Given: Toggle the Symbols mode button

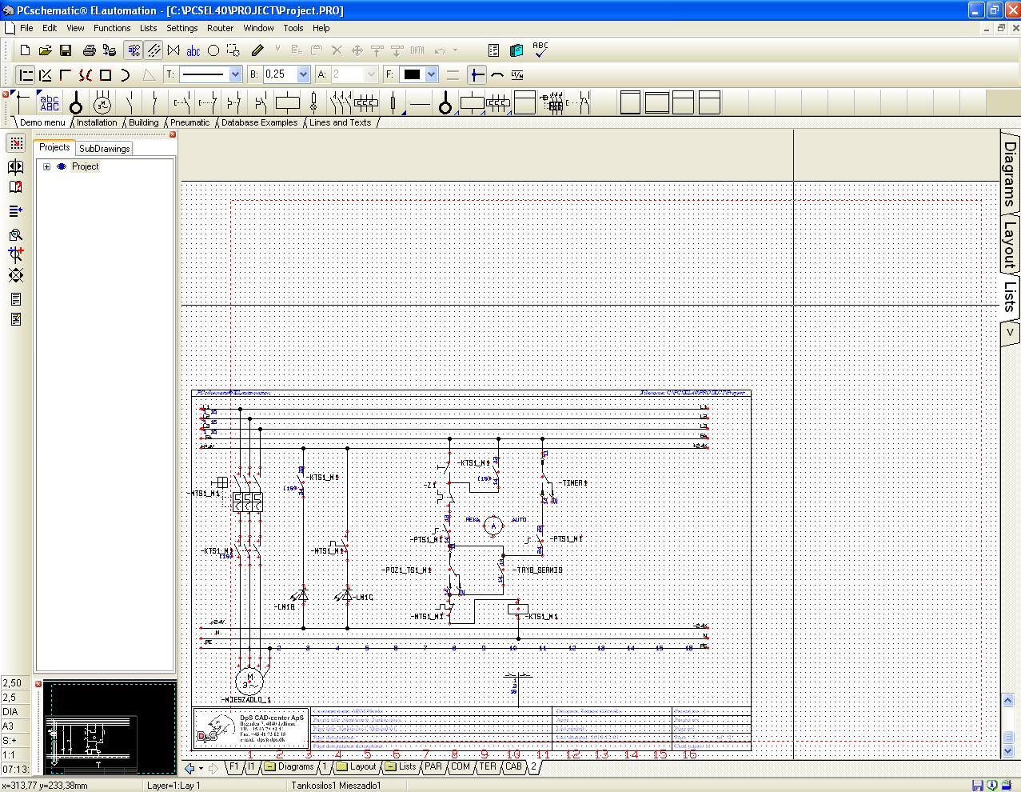Looking at the screenshot, I should [x=133, y=50].
